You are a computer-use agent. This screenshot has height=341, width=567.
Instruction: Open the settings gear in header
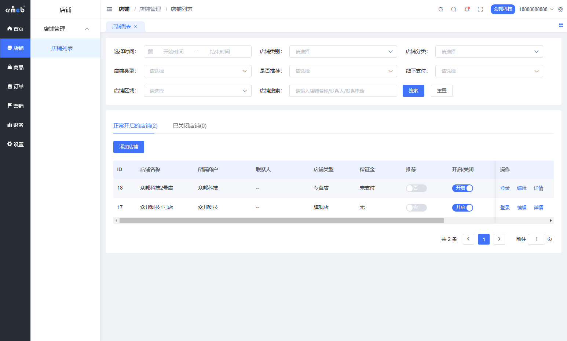pyautogui.click(x=560, y=9)
